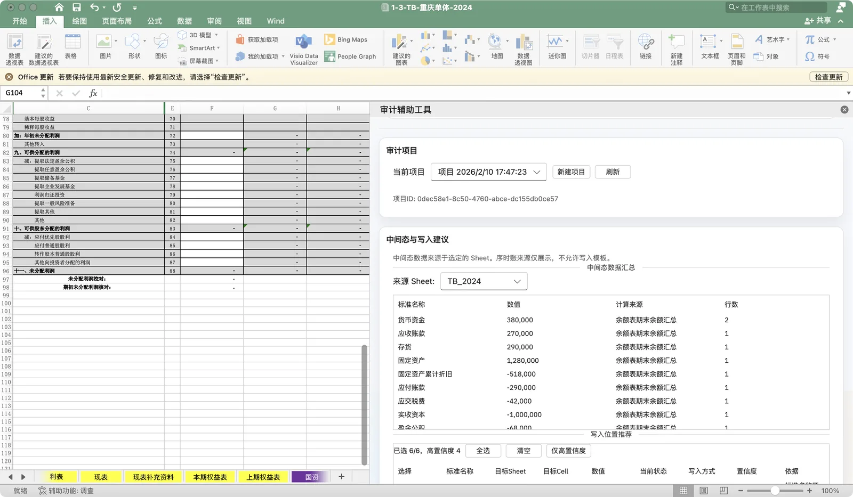This screenshot has width=853, height=497.
Task: Select the 现表补充资料 sheet tab
Action: click(154, 477)
